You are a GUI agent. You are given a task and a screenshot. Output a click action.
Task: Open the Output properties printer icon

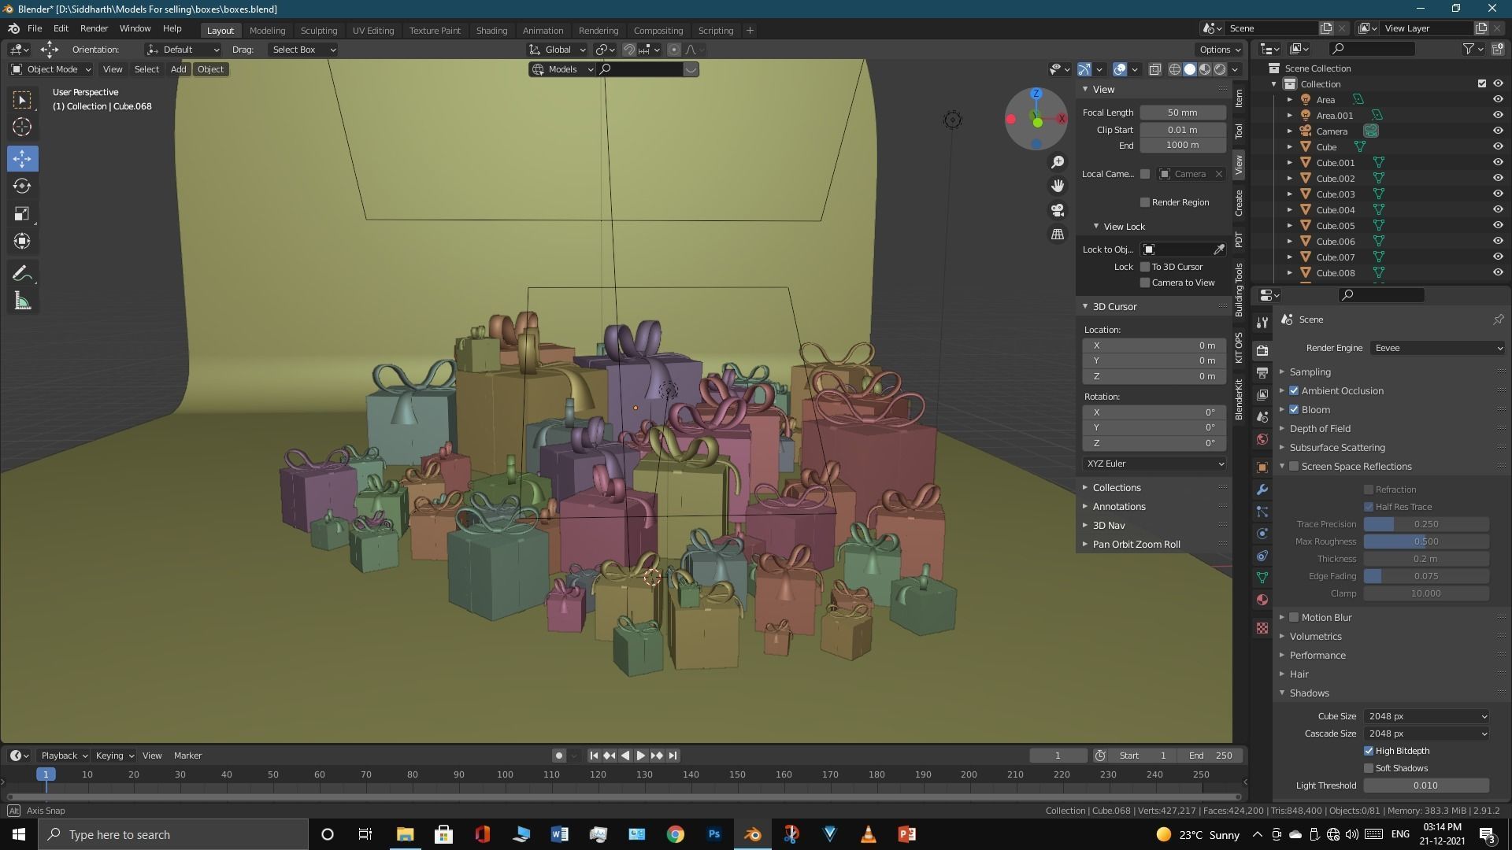[x=1262, y=372]
